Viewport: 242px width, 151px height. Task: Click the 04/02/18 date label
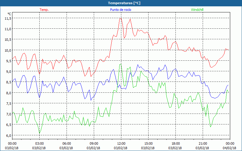coord(230,148)
